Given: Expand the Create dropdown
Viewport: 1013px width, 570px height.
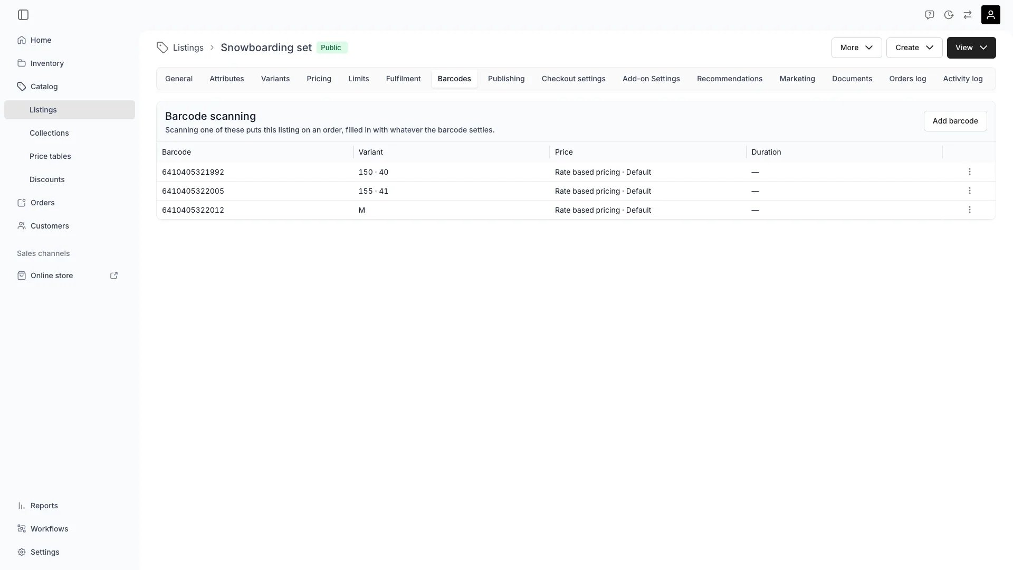Looking at the screenshot, I should coord(914,47).
